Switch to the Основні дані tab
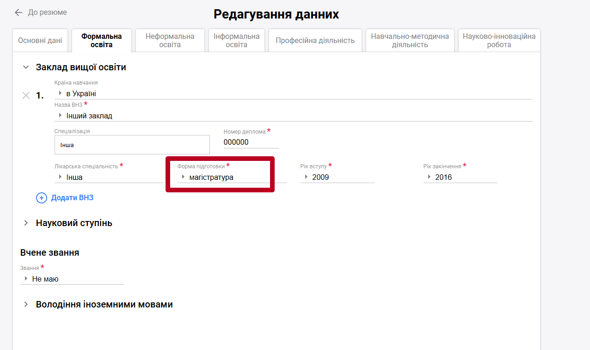Screen dimensions: 590x350 point(40,41)
